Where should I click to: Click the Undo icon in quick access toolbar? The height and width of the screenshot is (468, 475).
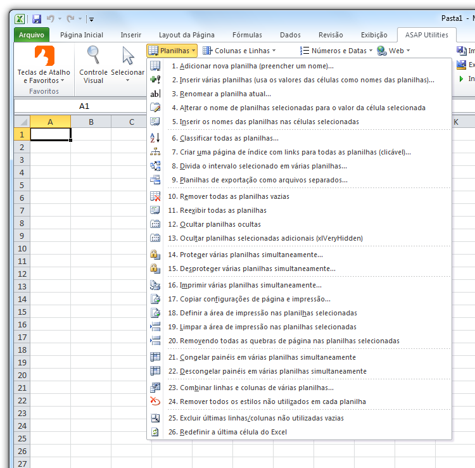coord(51,19)
